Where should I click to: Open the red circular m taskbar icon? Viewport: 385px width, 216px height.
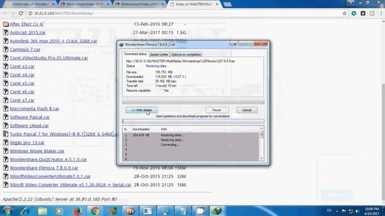pyautogui.click(x=130, y=211)
